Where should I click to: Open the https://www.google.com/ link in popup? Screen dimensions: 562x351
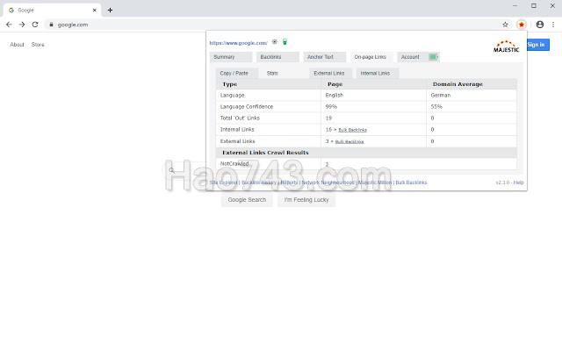(238, 43)
